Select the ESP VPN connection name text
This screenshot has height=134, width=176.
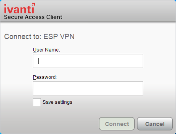pos(59,36)
